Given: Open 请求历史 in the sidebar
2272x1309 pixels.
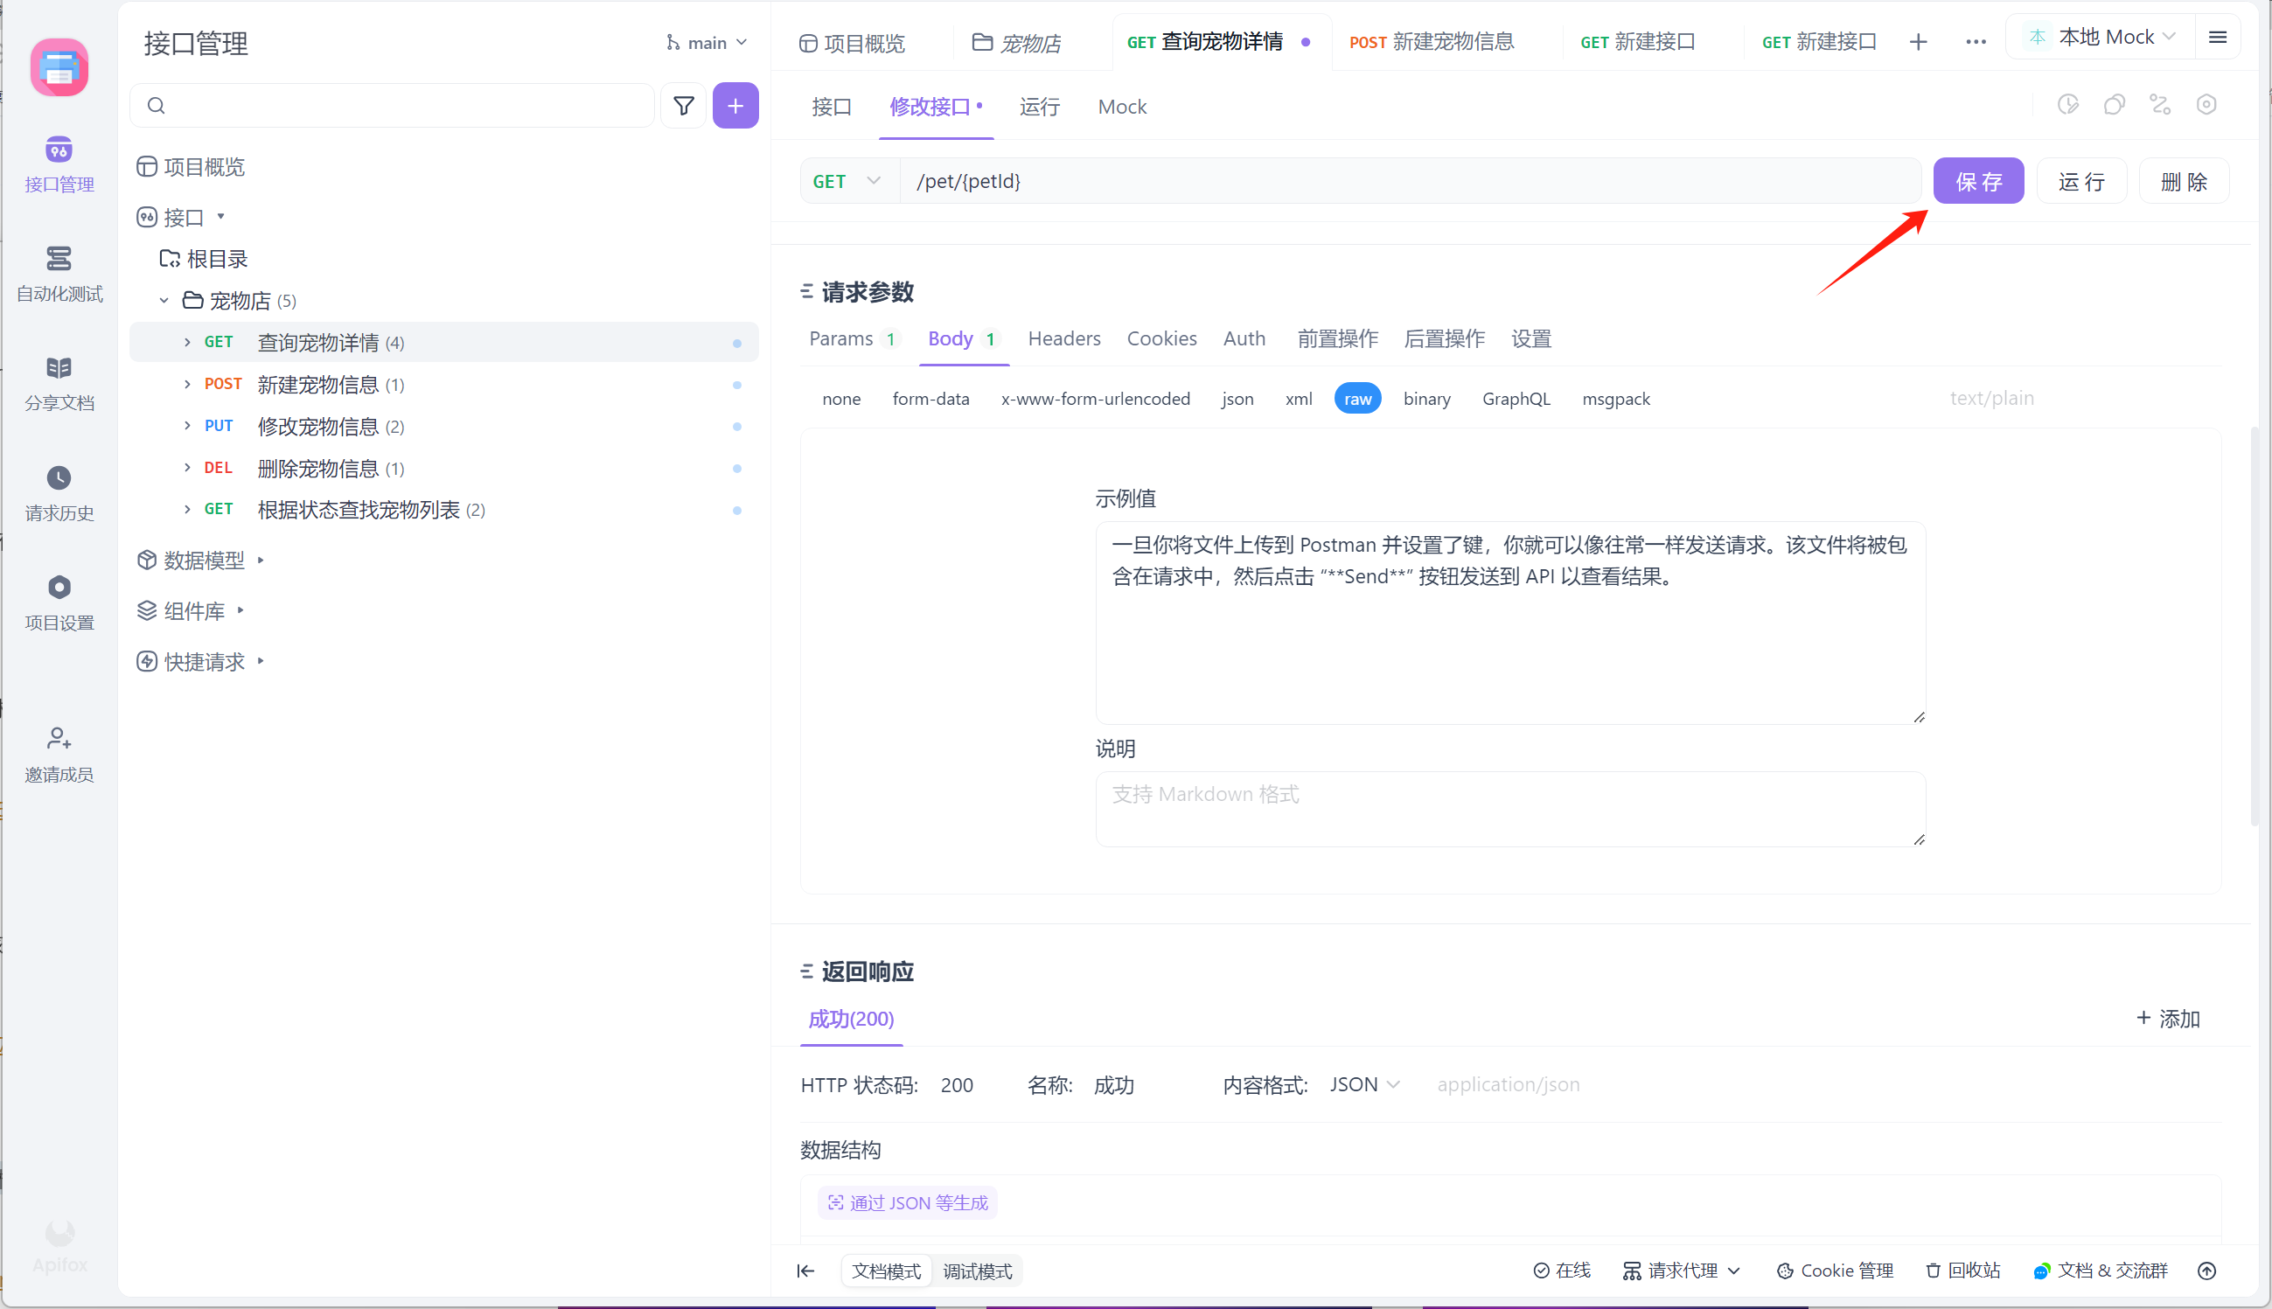Looking at the screenshot, I should click(59, 492).
